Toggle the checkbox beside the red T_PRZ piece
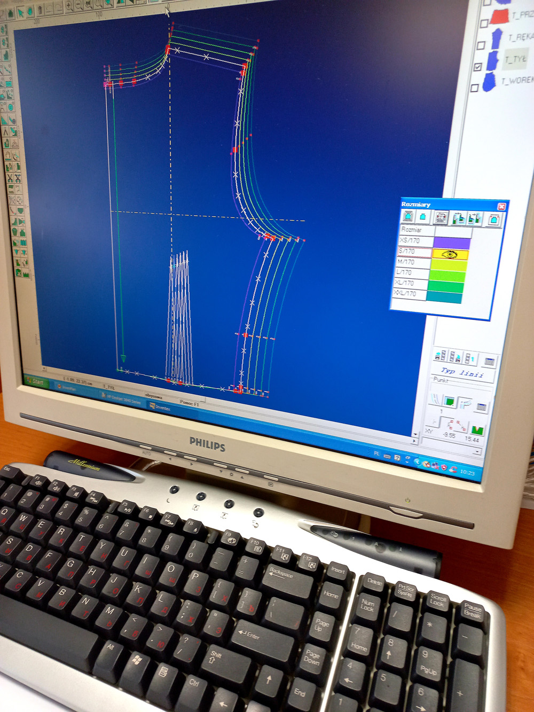534x712 pixels. 484,23
